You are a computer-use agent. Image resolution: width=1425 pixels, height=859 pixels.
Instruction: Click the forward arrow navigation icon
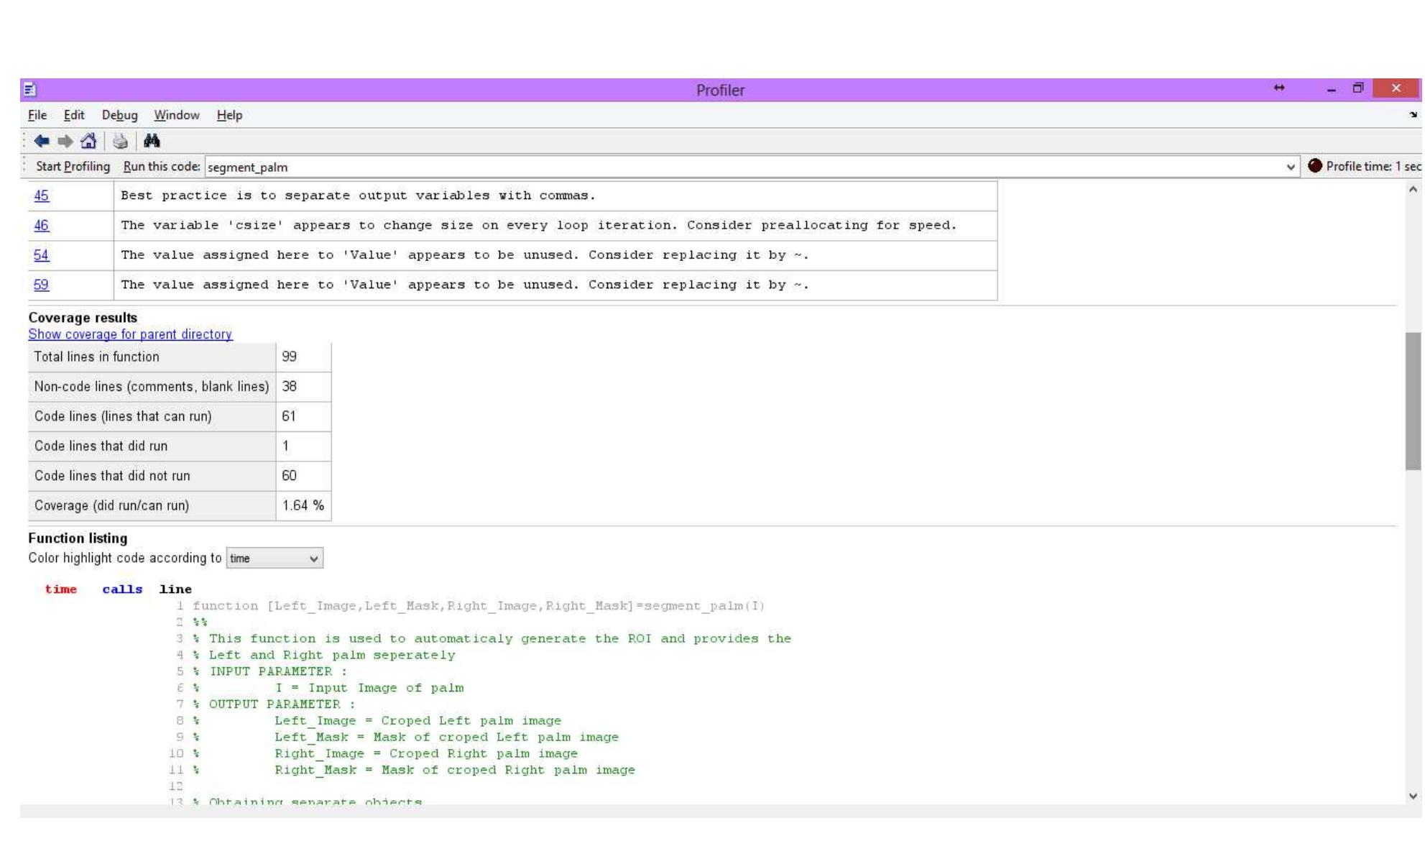pyautogui.click(x=65, y=141)
